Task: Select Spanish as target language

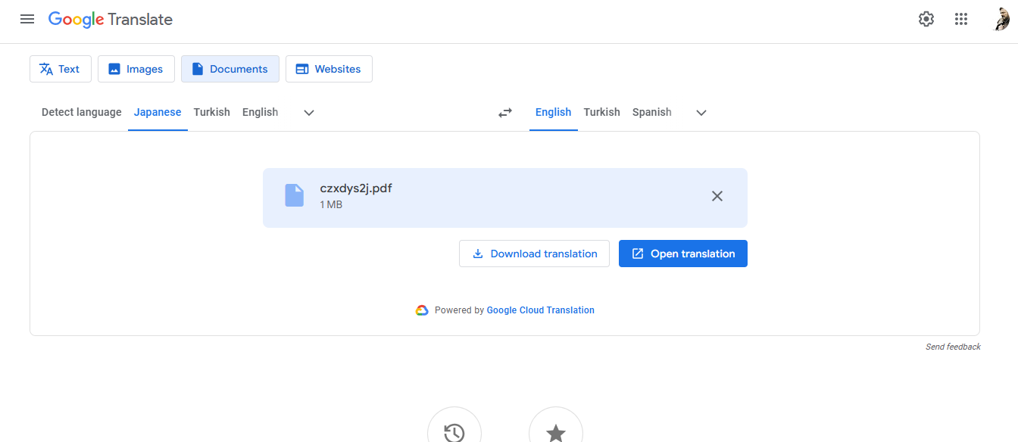Action: tap(651, 112)
